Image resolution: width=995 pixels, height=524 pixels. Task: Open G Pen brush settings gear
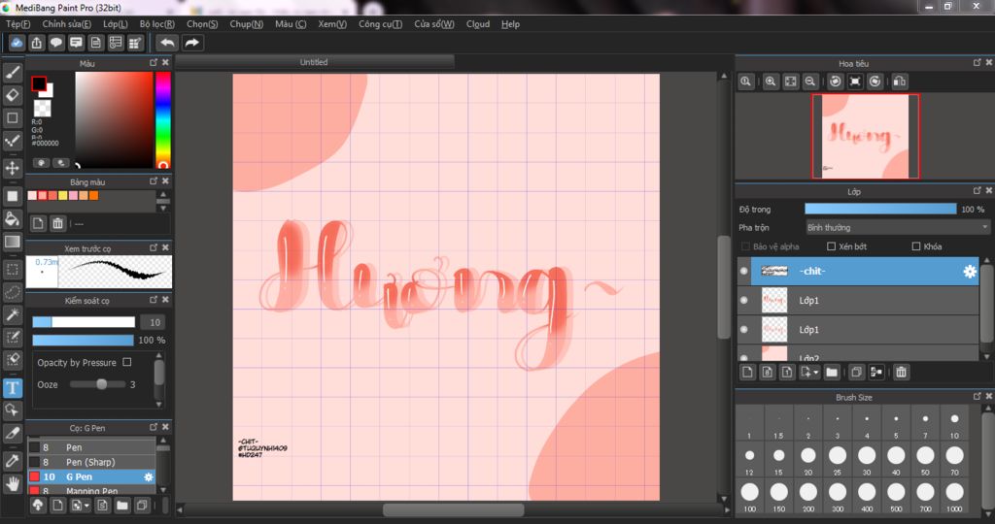149,476
